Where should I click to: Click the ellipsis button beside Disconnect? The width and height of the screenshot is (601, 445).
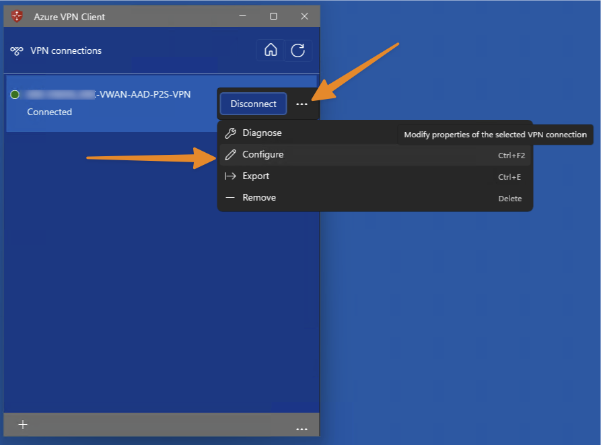click(302, 104)
